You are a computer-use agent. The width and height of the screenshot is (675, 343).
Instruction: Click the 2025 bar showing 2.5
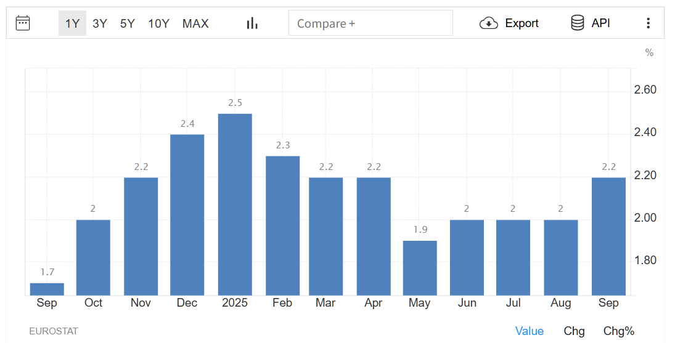coord(235,204)
